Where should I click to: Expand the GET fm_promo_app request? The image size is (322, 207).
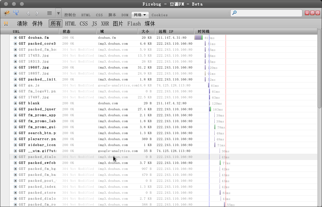click(15, 115)
